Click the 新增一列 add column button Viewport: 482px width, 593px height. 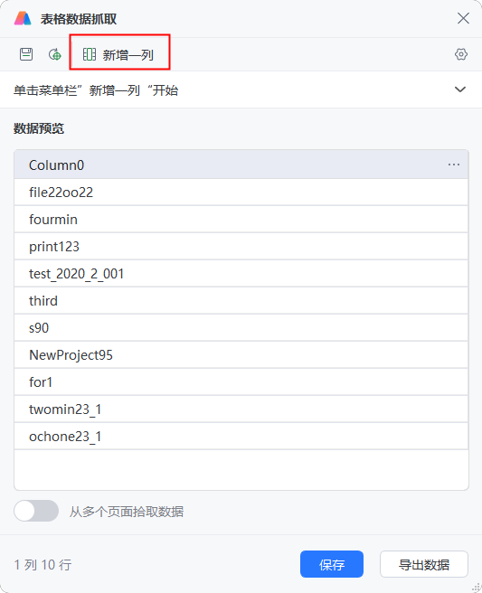(x=118, y=55)
